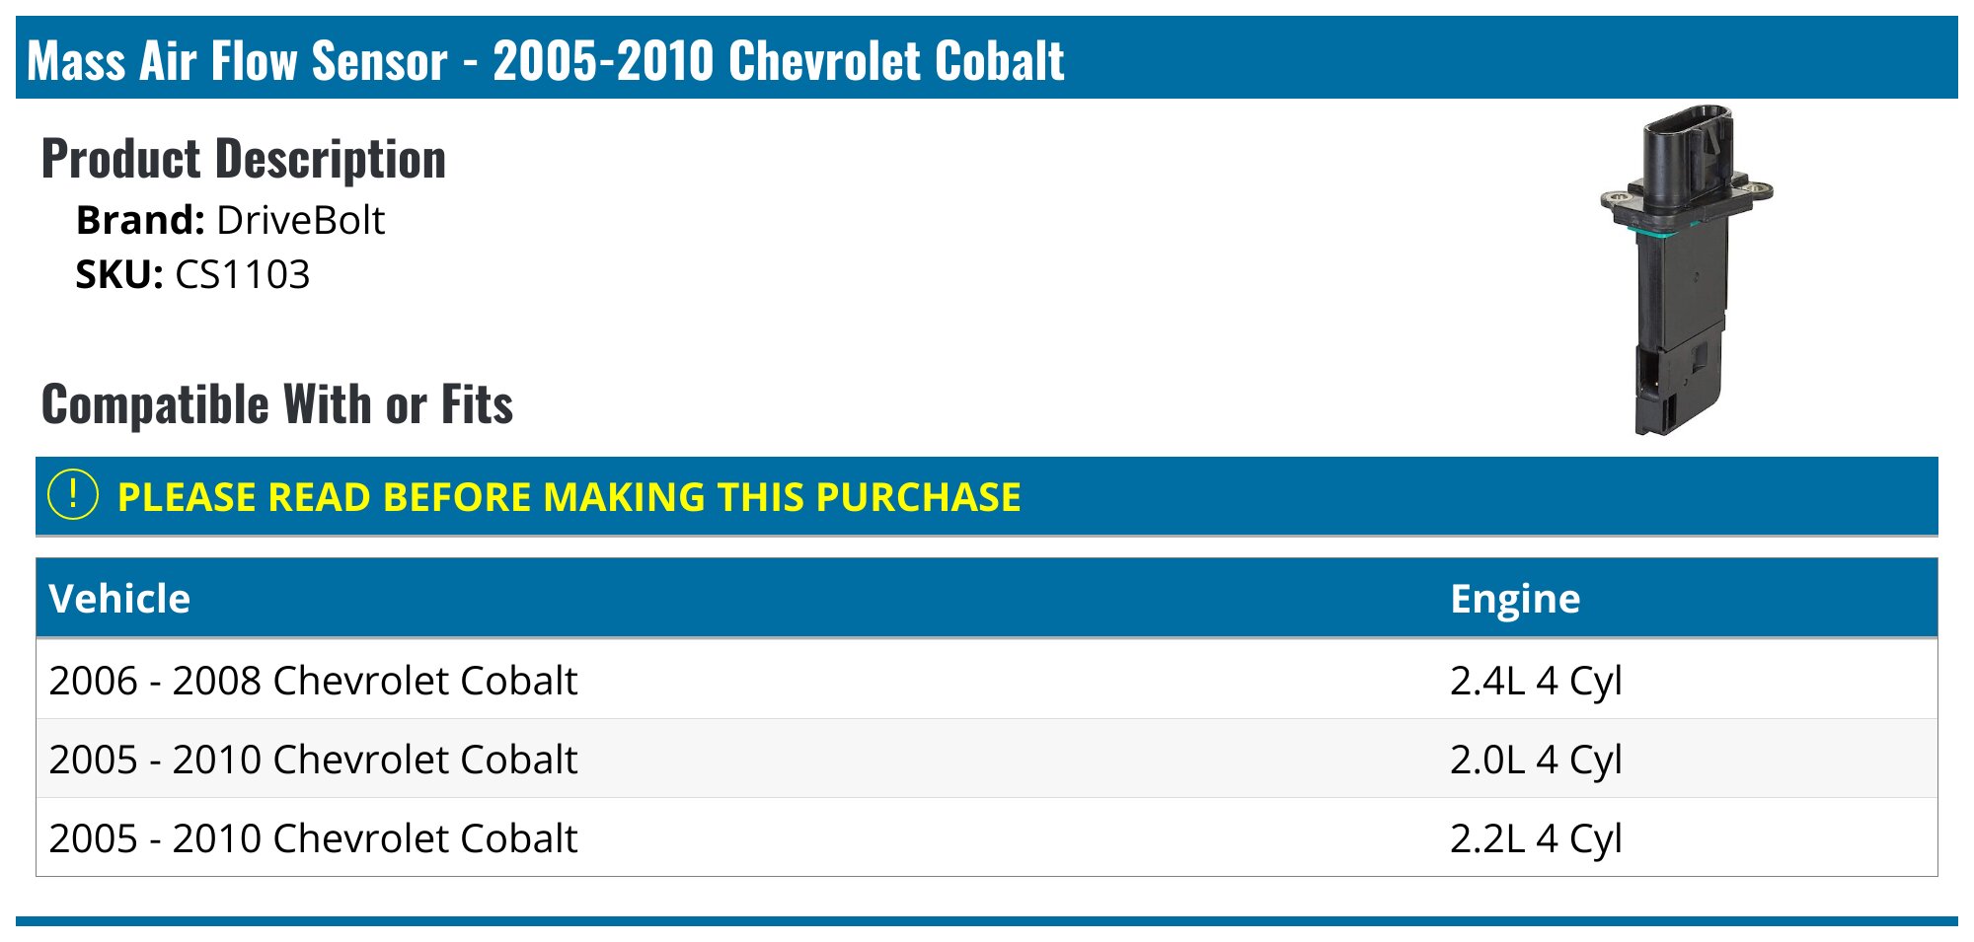The height and width of the screenshot is (942, 1974).
Task: Click the Brand label
Action: [139, 220]
